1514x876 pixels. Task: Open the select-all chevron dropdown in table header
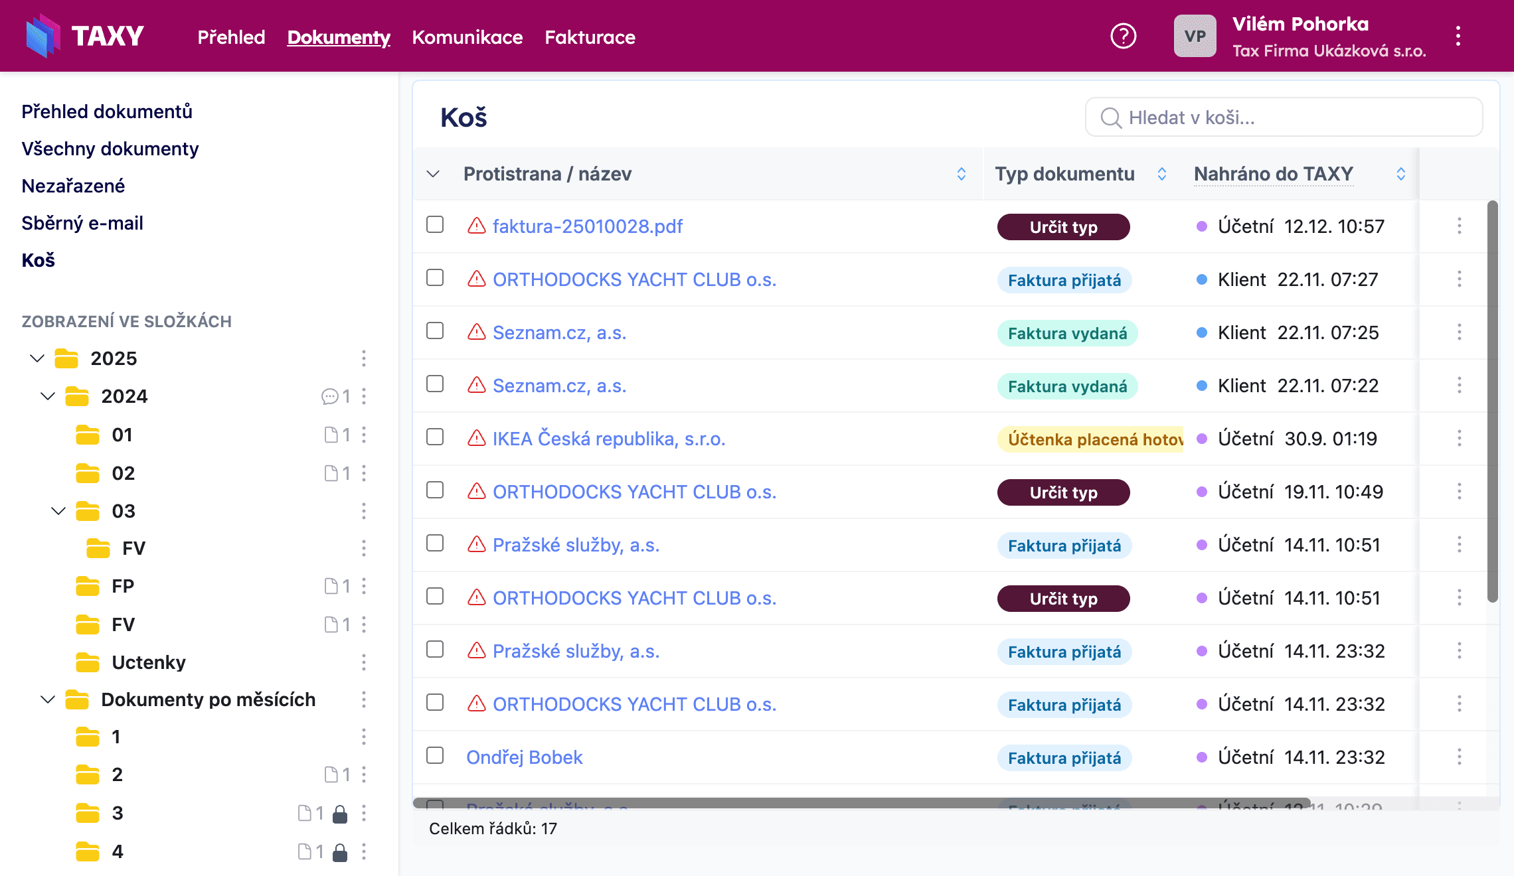point(433,174)
